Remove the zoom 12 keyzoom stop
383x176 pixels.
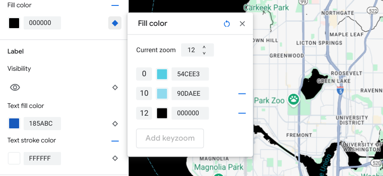pyautogui.click(x=242, y=113)
